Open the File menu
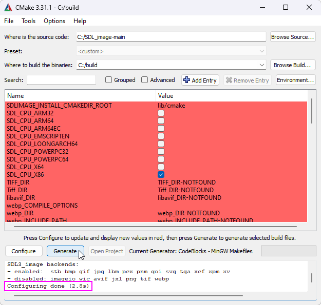321x305 pixels. 9,21
